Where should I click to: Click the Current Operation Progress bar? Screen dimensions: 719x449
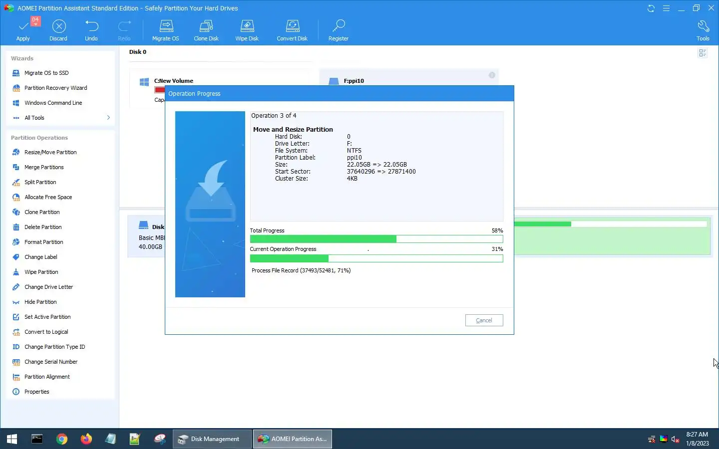(376, 258)
